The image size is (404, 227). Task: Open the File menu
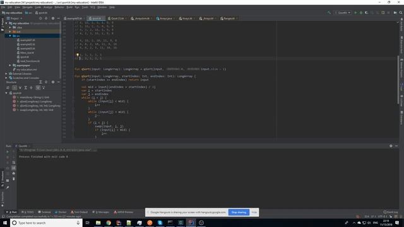click(3, 7)
